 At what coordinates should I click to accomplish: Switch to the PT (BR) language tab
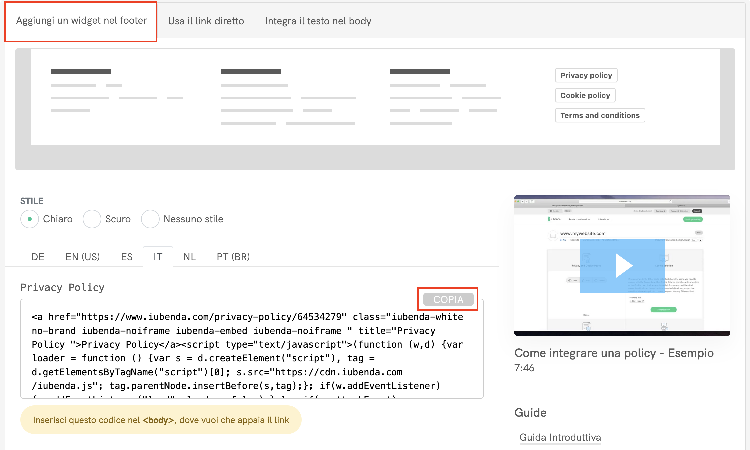233,257
